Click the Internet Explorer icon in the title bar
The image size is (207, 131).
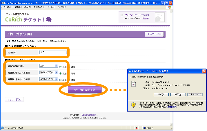coord(3,2)
